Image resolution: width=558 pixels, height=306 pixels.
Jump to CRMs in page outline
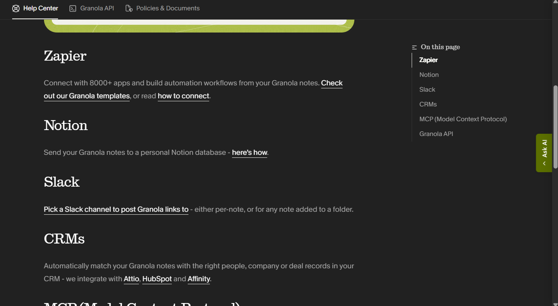point(428,104)
